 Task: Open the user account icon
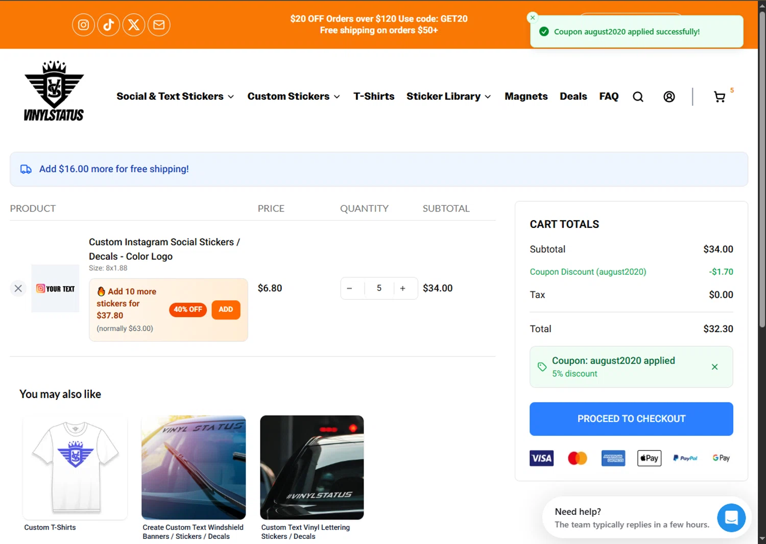(669, 97)
